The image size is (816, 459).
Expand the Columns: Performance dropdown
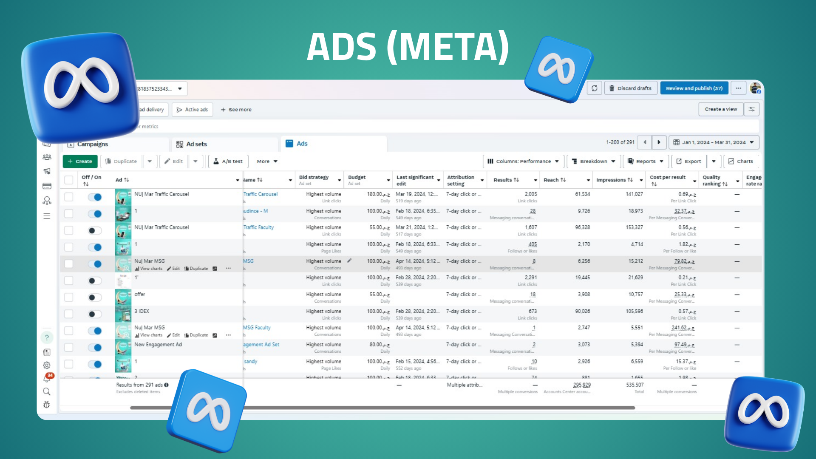pos(523,161)
